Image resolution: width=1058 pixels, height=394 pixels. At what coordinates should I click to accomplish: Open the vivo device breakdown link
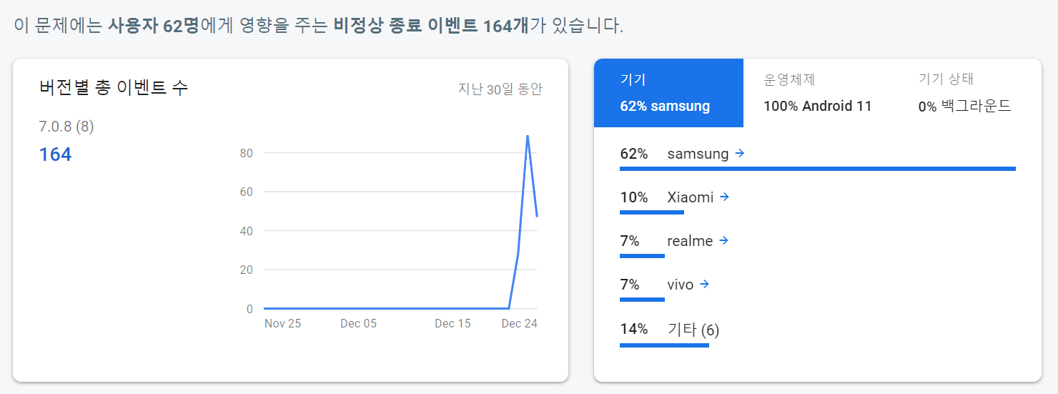(680, 285)
